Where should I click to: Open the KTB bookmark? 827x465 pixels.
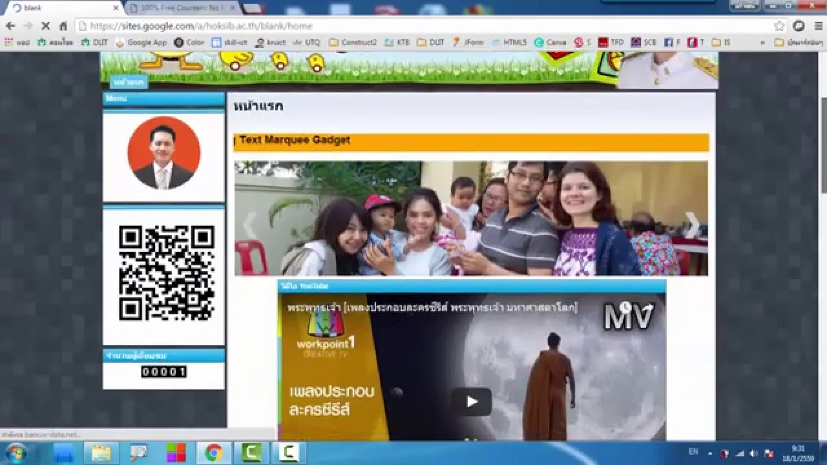click(x=397, y=42)
